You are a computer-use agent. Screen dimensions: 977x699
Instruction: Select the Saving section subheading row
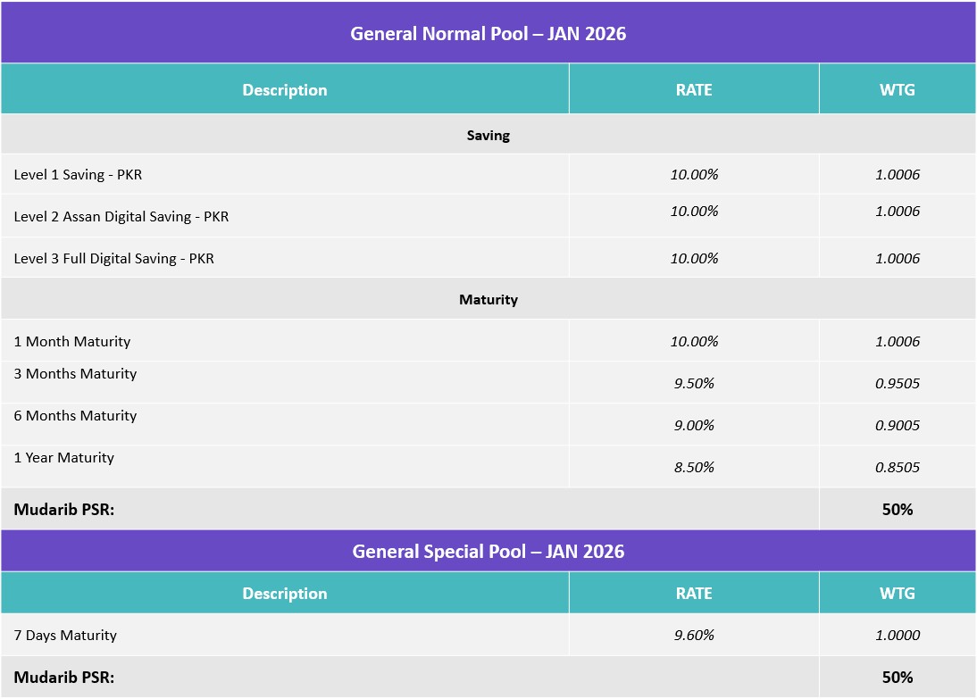488,136
